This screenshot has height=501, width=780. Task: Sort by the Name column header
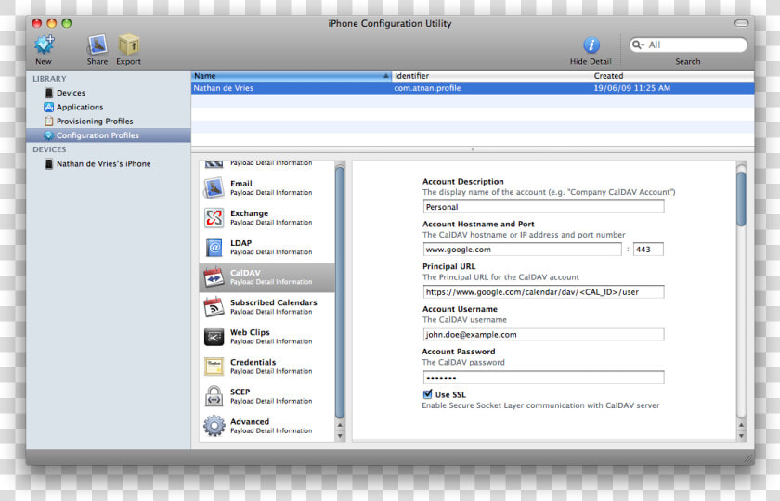click(292, 75)
